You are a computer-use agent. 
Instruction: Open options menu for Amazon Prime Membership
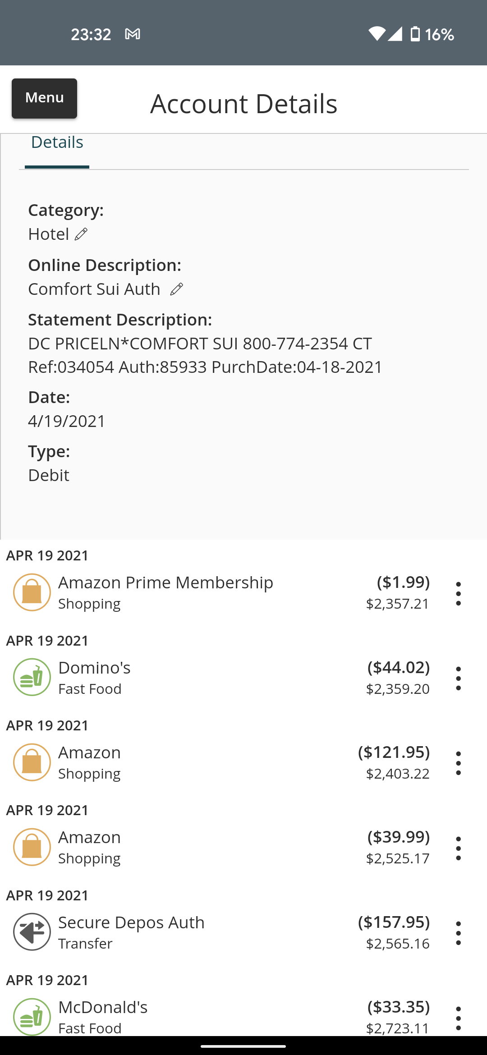(x=458, y=593)
